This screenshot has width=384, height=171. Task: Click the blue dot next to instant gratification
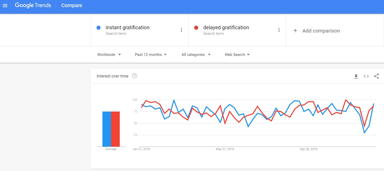(99, 28)
